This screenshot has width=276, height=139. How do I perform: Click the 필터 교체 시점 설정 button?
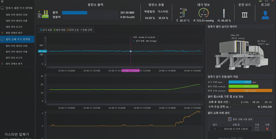(240, 119)
